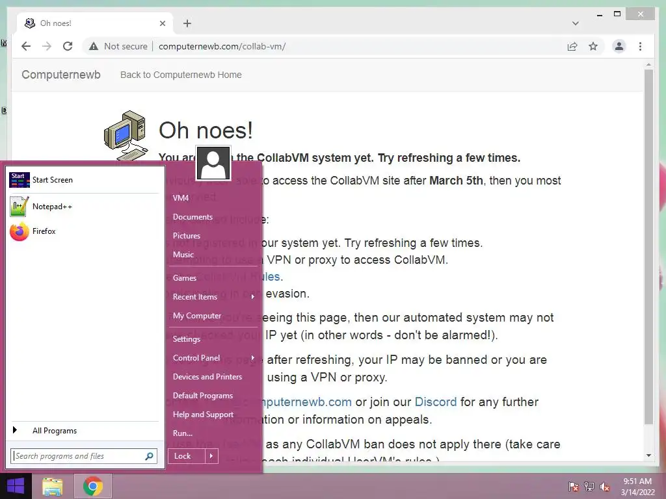Click the Oh noes! tab
This screenshot has width=666, height=499.
click(95, 23)
